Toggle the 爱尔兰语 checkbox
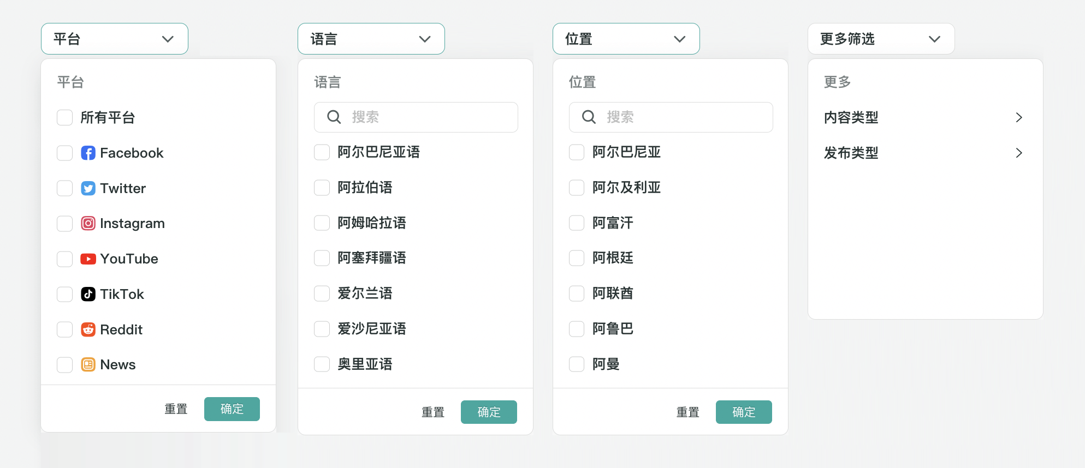The image size is (1085, 468). tap(322, 293)
